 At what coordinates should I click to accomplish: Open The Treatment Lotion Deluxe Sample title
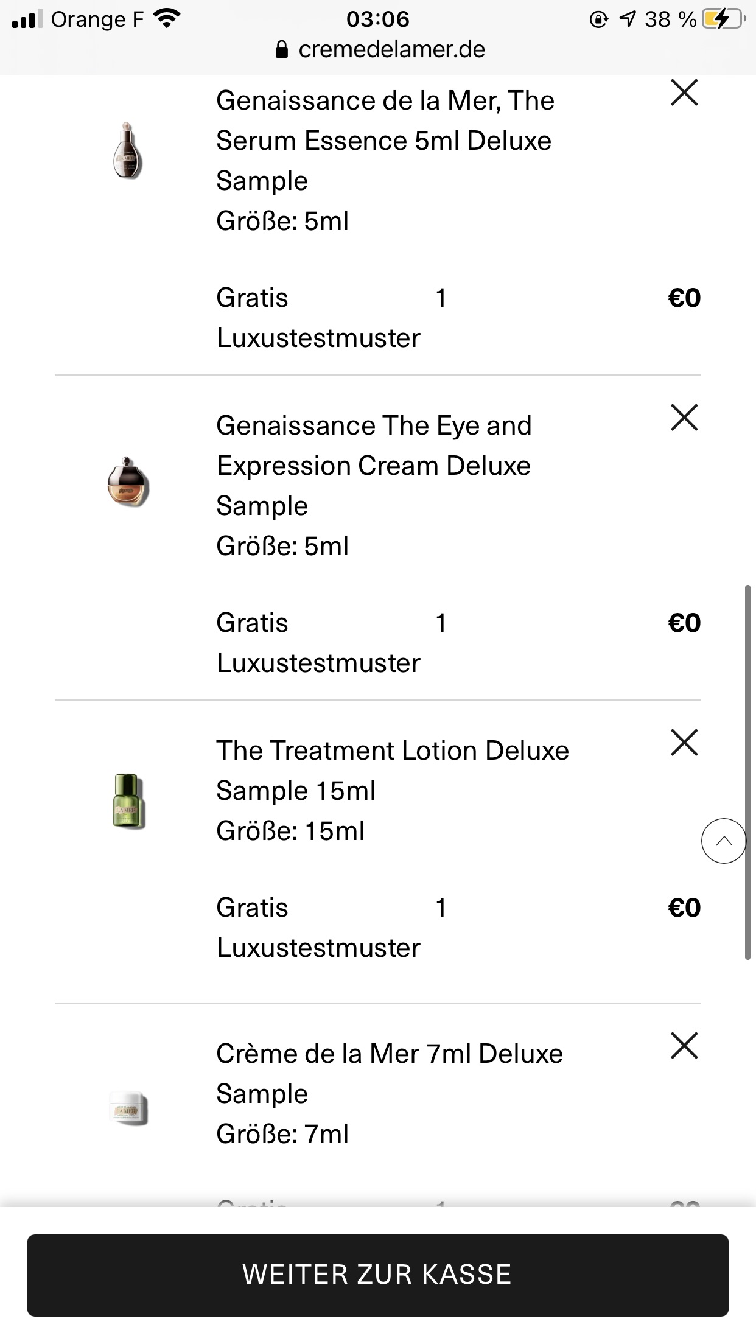tap(393, 771)
